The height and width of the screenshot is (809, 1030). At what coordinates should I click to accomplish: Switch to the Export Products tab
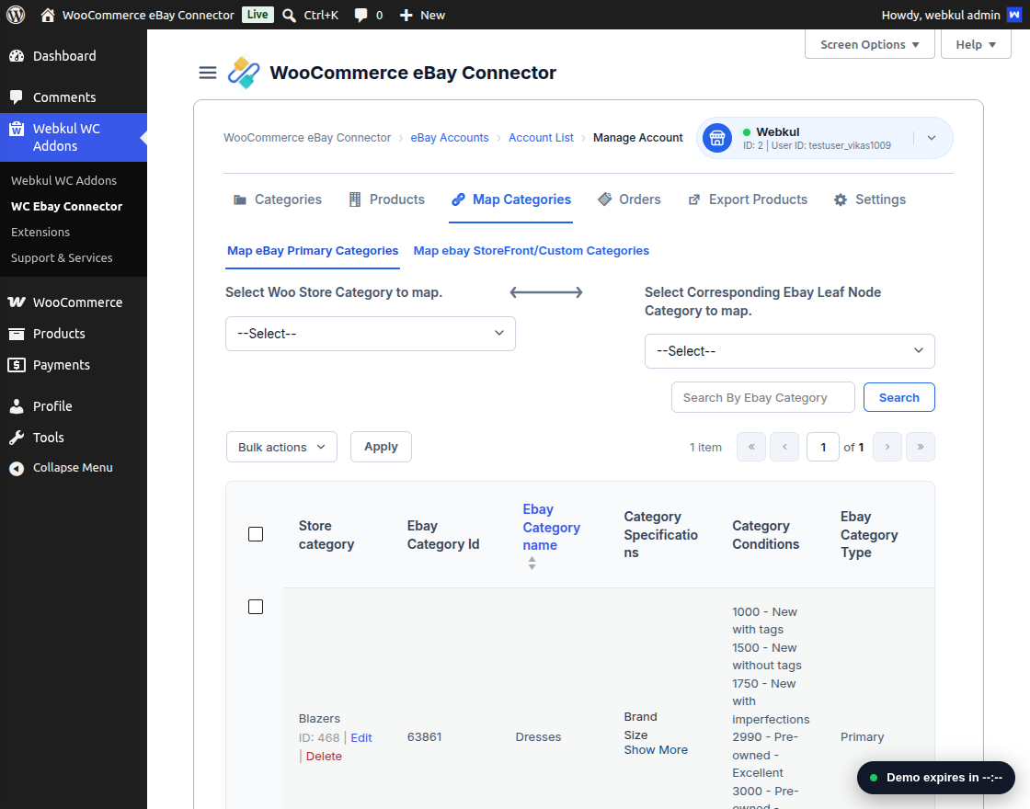click(748, 199)
